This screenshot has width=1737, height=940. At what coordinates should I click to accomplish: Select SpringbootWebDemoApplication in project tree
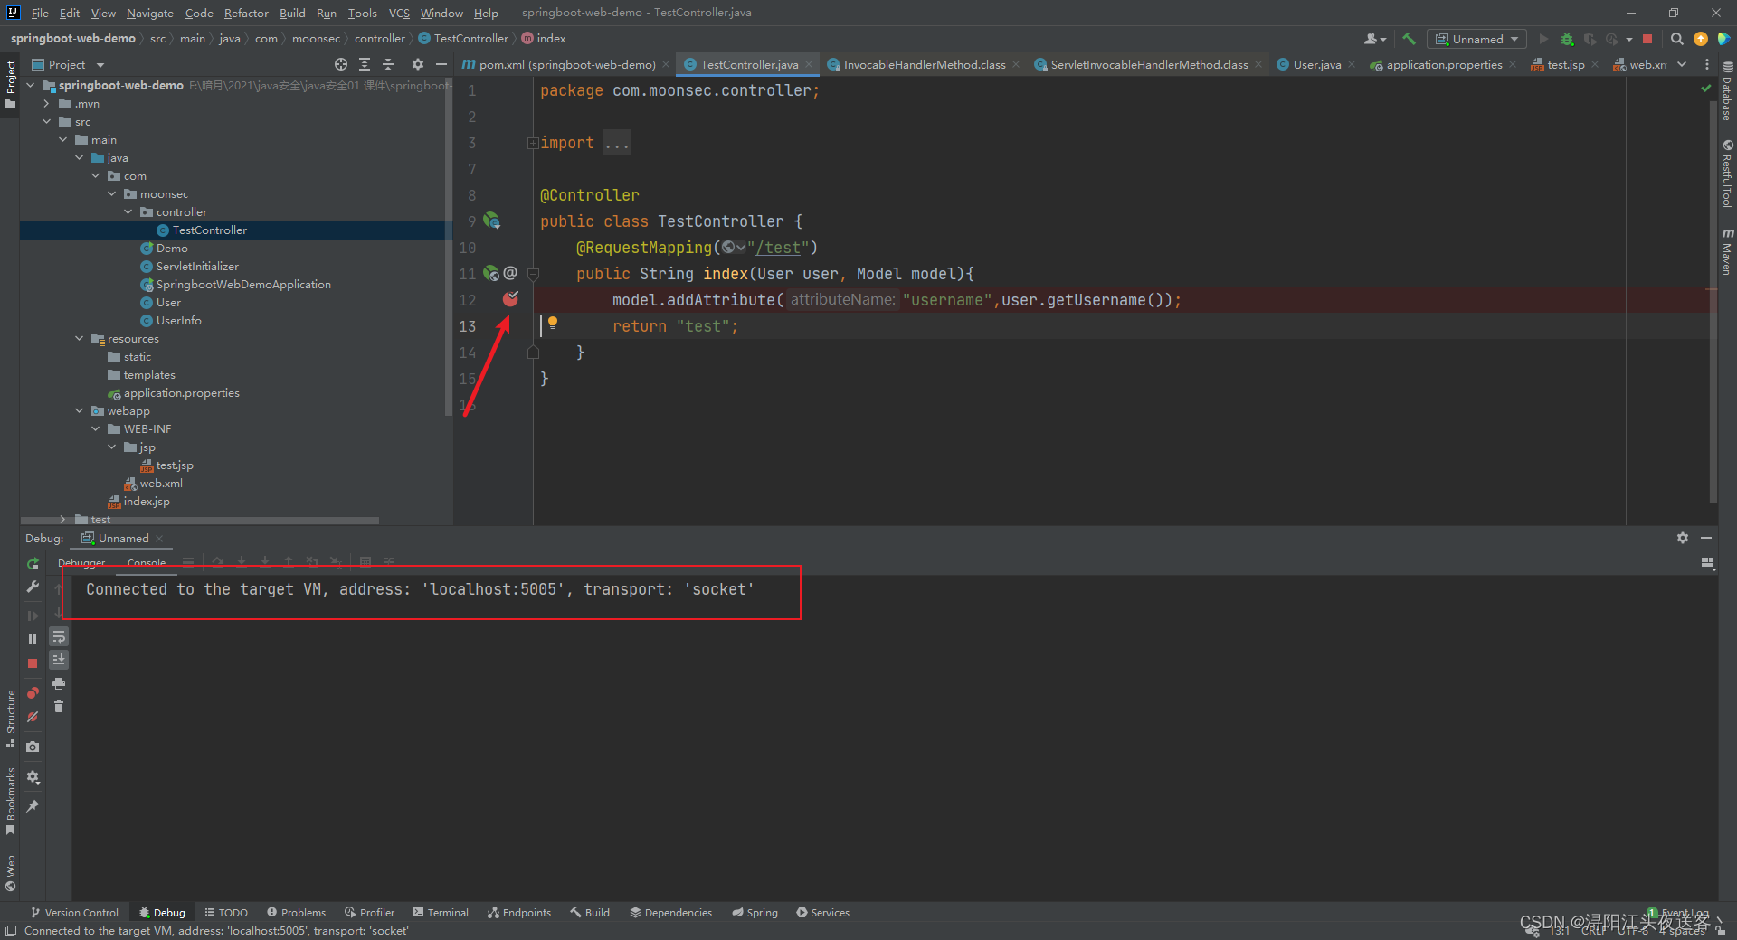pos(235,284)
